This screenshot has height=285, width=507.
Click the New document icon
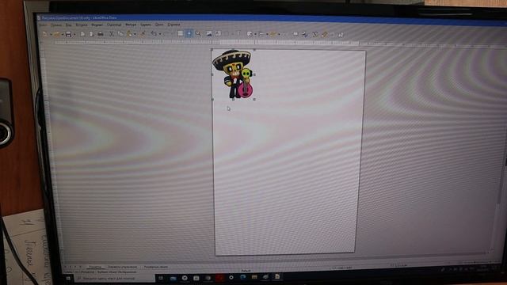[x=45, y=34]
